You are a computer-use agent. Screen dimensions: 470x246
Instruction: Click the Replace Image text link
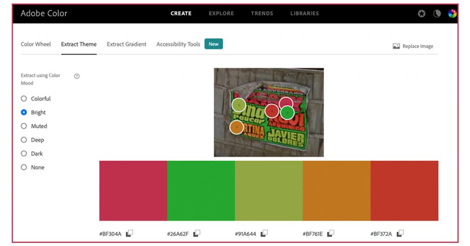pos(418,46)
